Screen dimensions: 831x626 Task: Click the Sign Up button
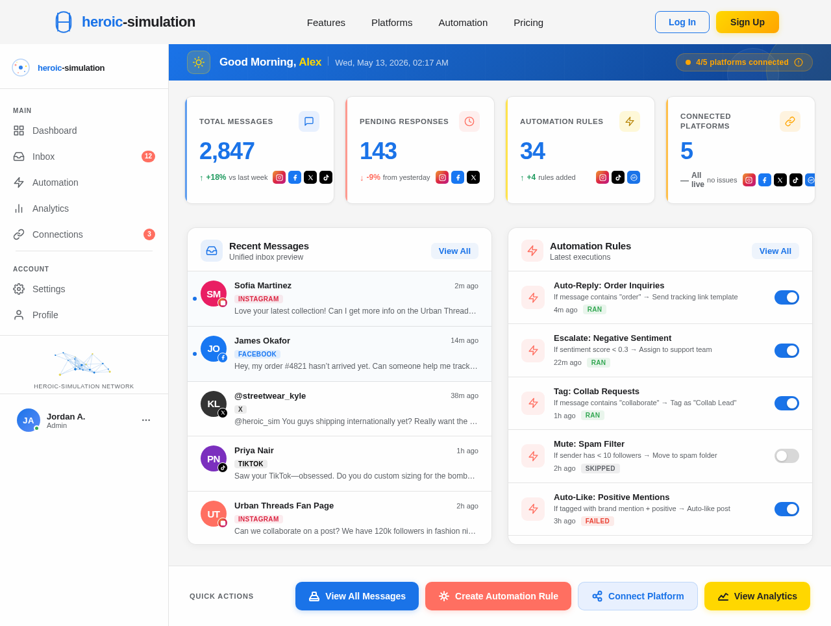(747, 22)
